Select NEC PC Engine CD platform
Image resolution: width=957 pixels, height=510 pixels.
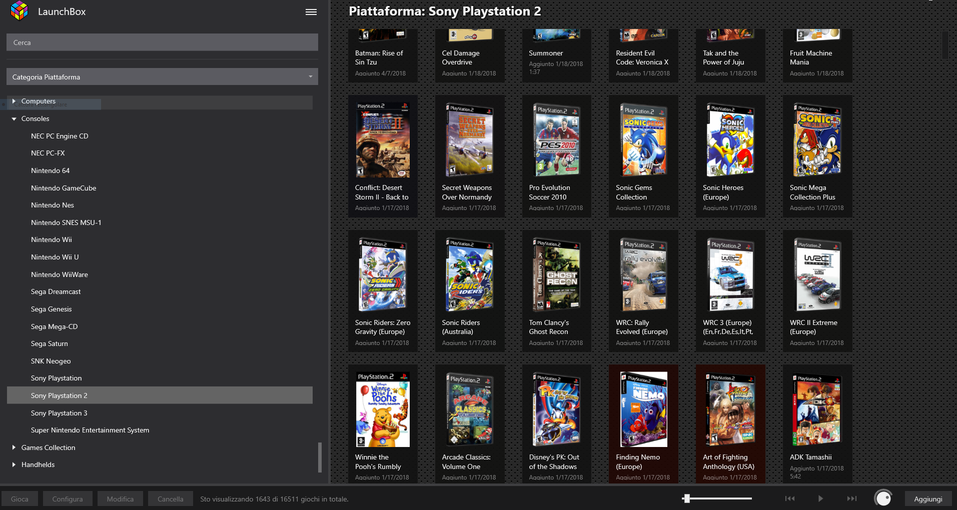(60, 136)
